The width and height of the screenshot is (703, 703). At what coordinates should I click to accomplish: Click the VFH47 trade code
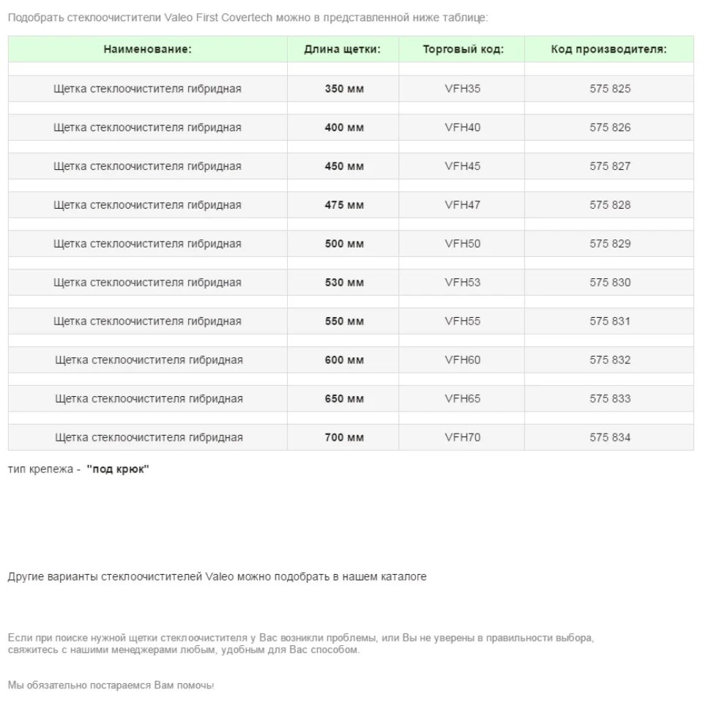(x=463, y=205)
